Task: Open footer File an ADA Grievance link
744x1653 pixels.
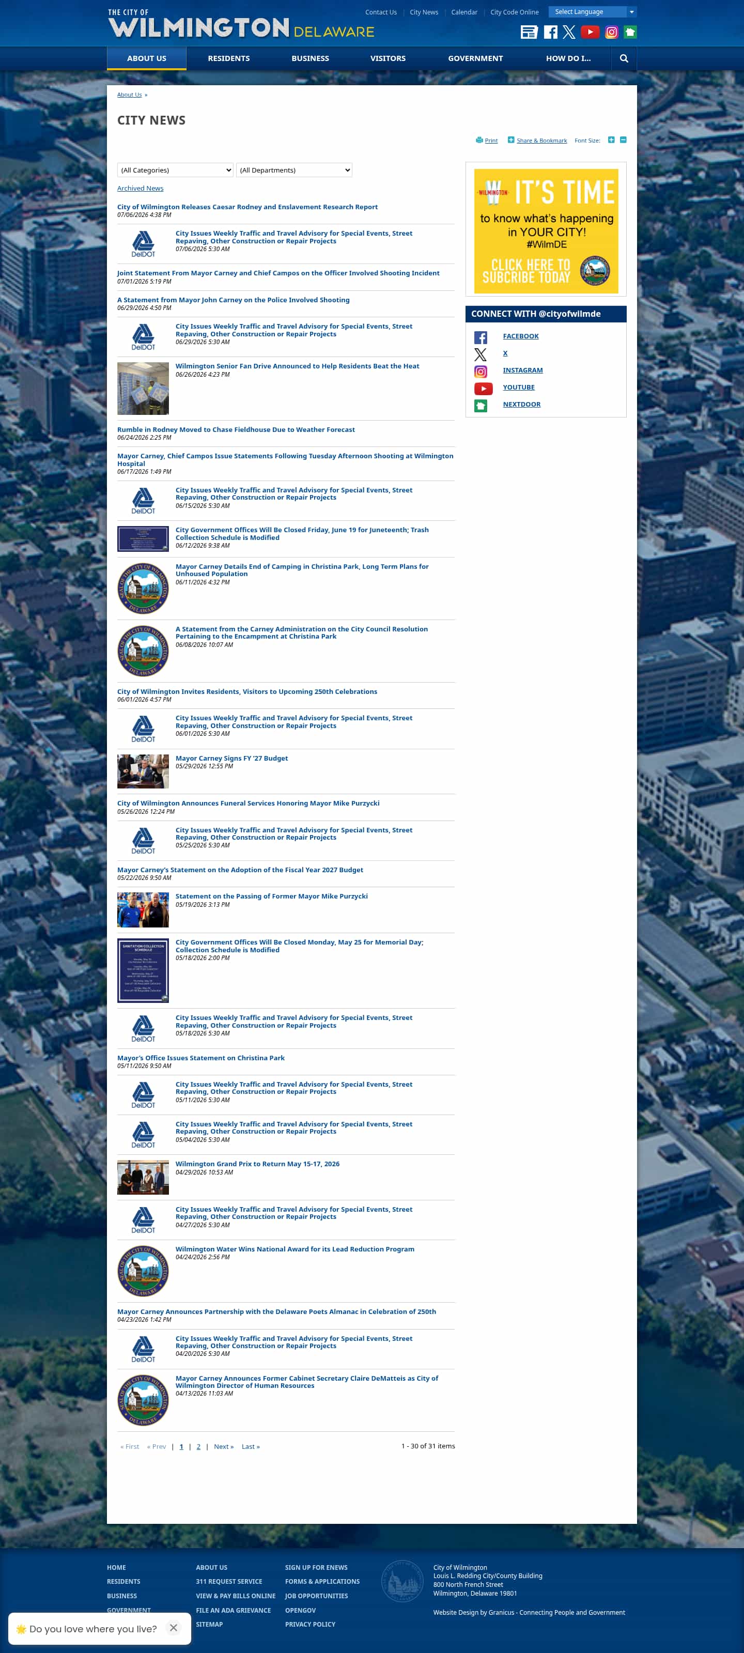Action: click(234, 1610)
